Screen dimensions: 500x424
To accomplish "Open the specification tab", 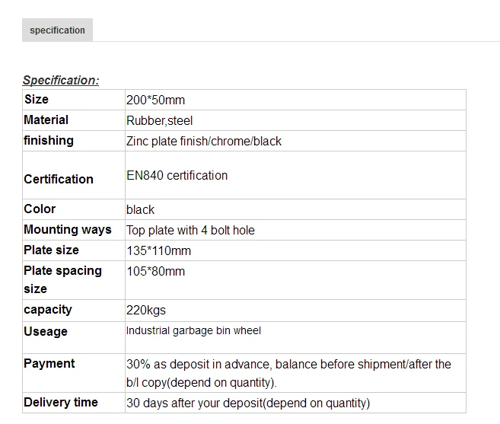I will pos(57,30).
